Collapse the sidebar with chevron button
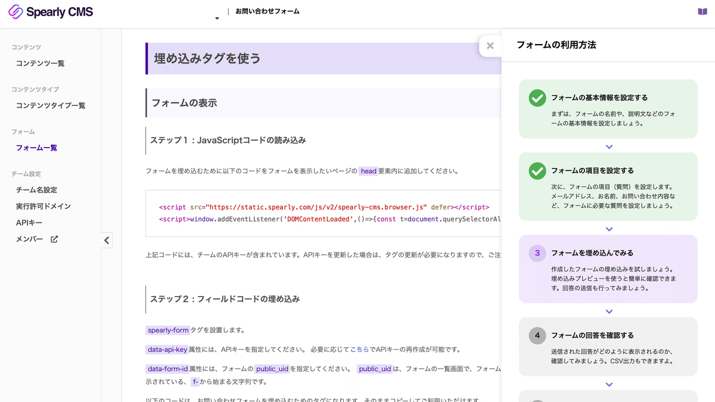Screen dimensions: 715x402 (x=107, y=240)
